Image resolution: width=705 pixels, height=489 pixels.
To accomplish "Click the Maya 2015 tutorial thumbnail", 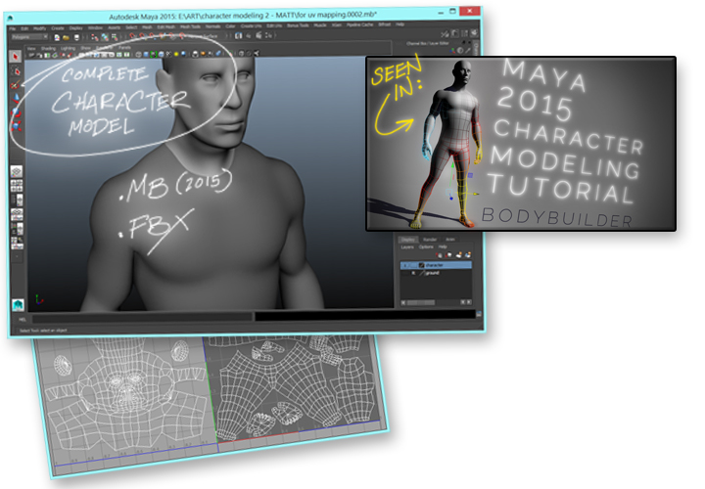I will (521, 144).
